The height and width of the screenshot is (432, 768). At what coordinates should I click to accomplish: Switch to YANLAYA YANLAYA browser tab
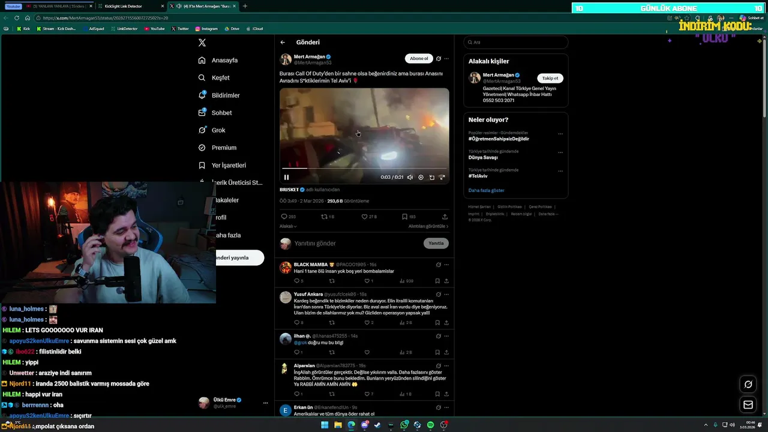pos(59,6)
